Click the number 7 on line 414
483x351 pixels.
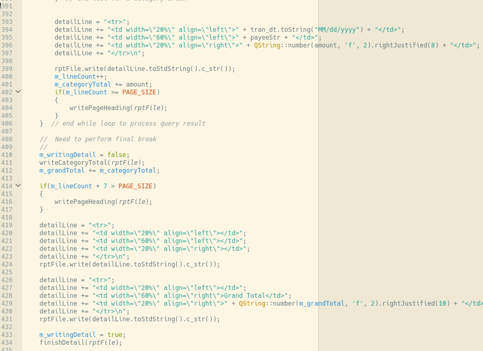point(105,186)
